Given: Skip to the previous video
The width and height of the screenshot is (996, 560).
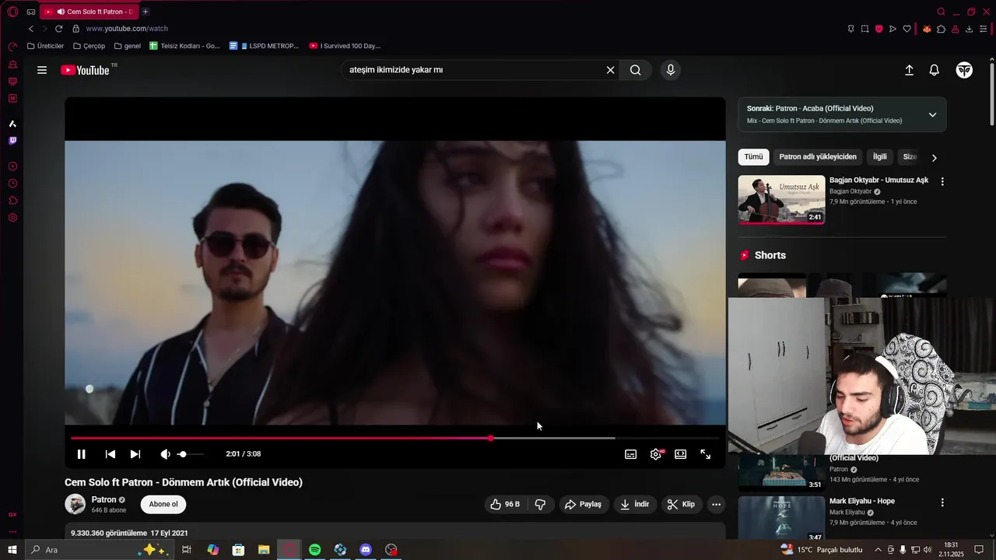Looking at the screenshot, I should (110, 454).
